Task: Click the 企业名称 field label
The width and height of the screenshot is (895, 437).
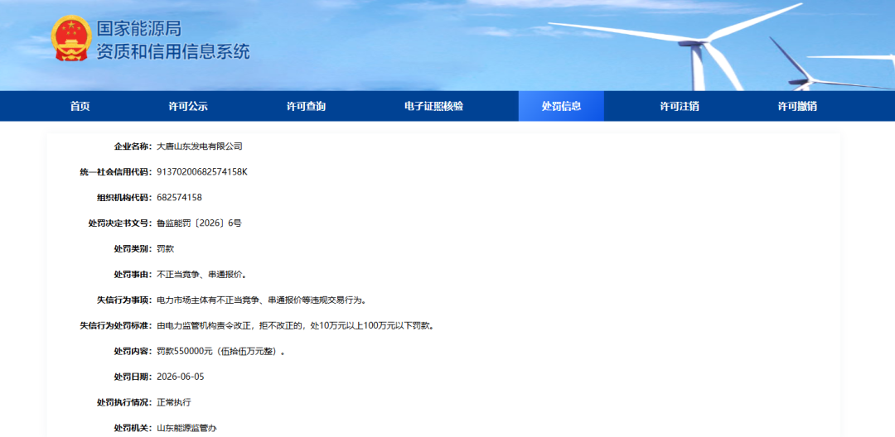Action: click(133, 146)
